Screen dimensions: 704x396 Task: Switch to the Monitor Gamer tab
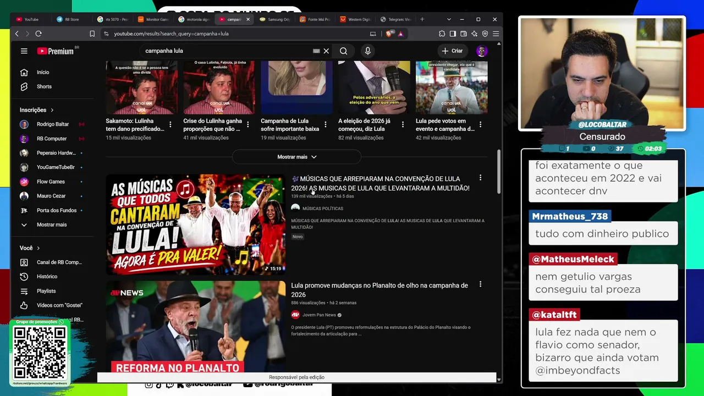pos(153,19)
